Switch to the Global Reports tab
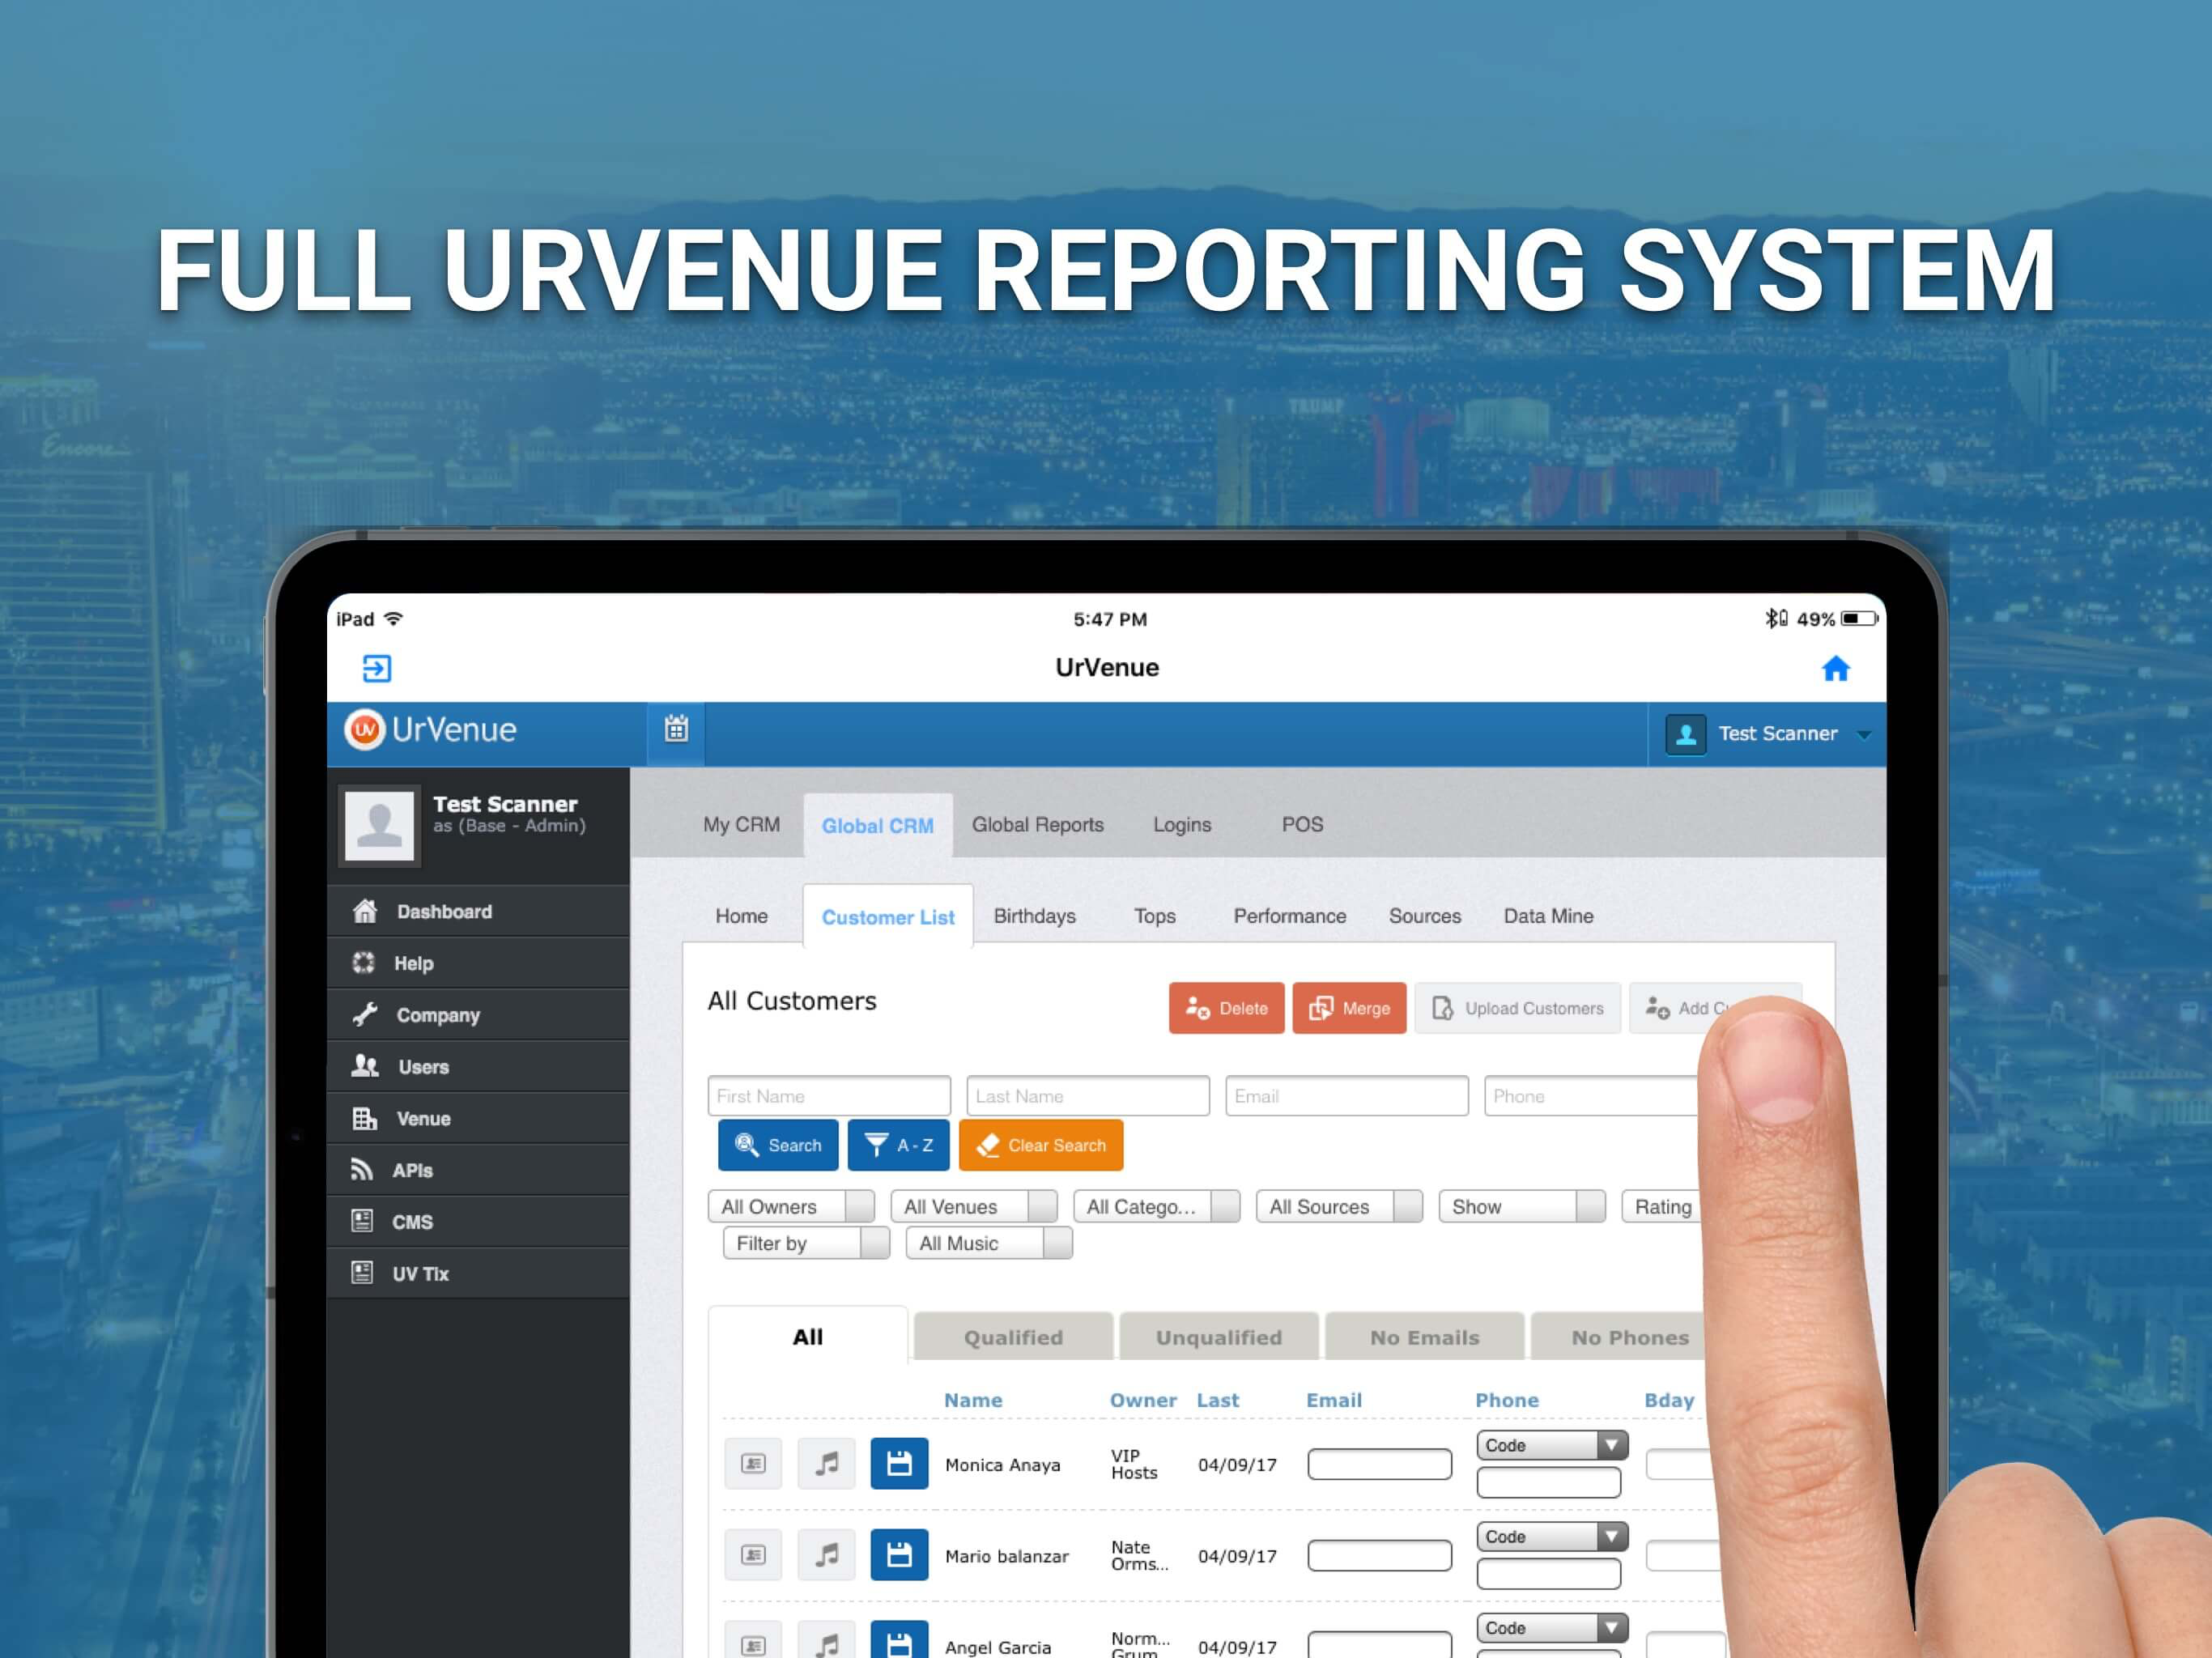This screenshot has width=2212, height=1658. pos(1037,825)
